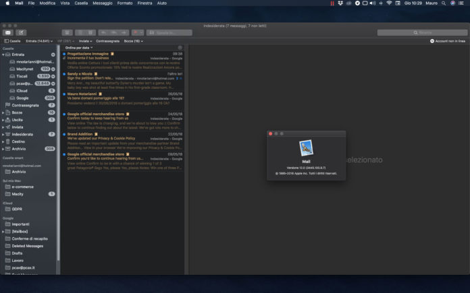The width and height of the screenshot is (470, 293).
Task: Open the Casella menu
Action: (x=81, y=3)
